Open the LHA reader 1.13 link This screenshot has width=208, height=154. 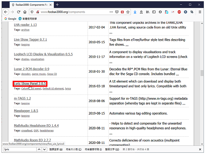[25, 25]
